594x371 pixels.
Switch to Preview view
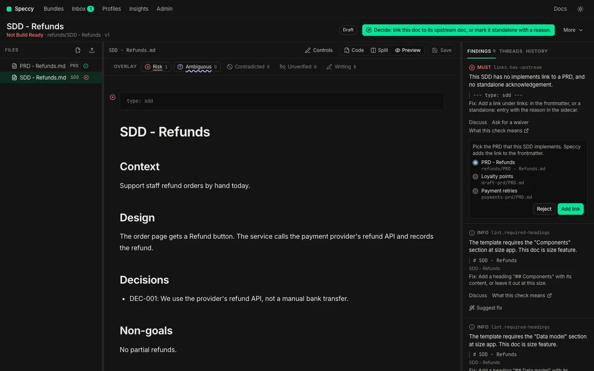(x=408, y=50)
